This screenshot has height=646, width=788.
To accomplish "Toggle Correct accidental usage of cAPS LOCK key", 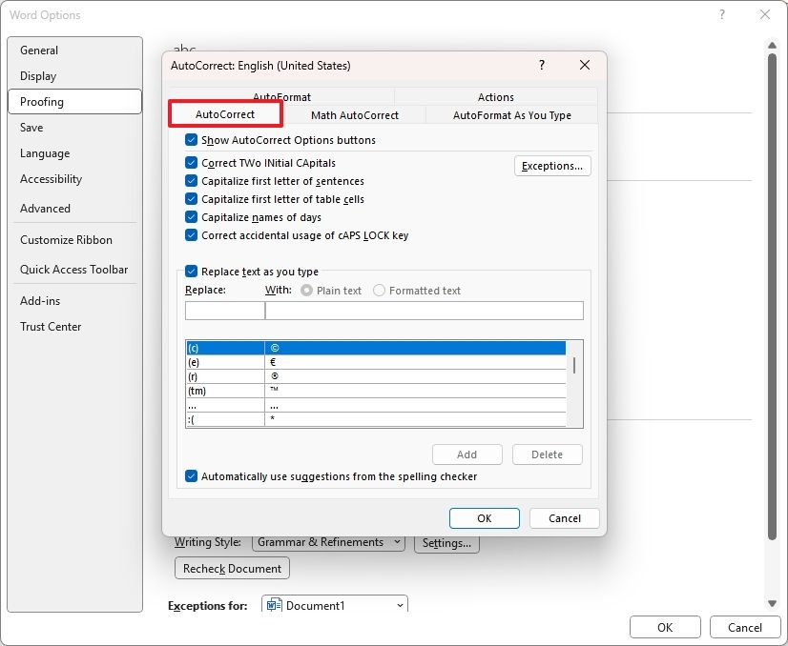I will (x=192, y=235).
